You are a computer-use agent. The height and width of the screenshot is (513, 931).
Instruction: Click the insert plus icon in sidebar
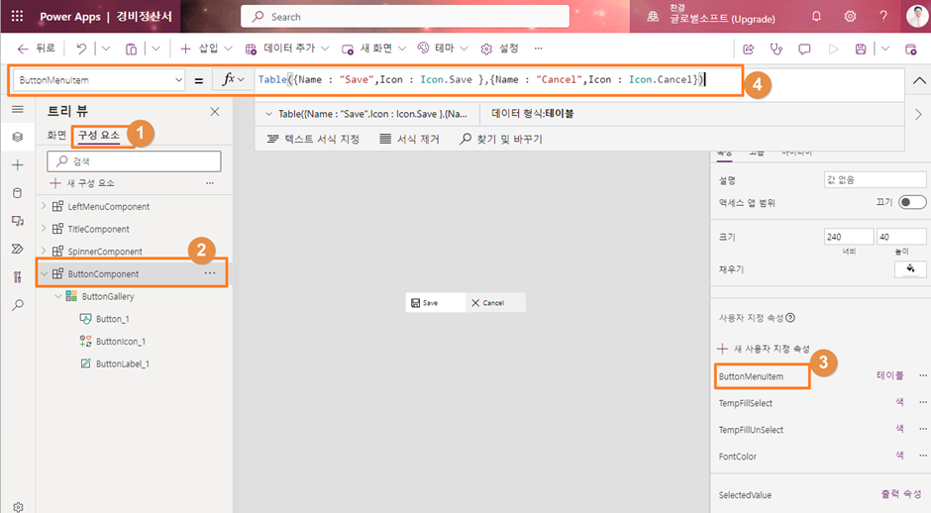point(18,165)
